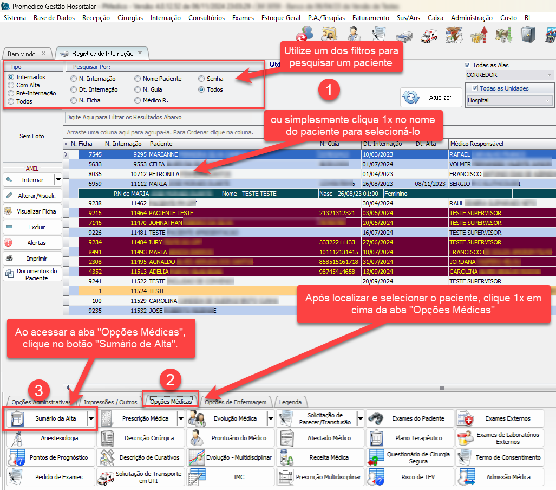The height and width of the screenshot is (490, 556).
Task: Click the ambulance icon in top toolbar
Action: (x=428, y=35)
